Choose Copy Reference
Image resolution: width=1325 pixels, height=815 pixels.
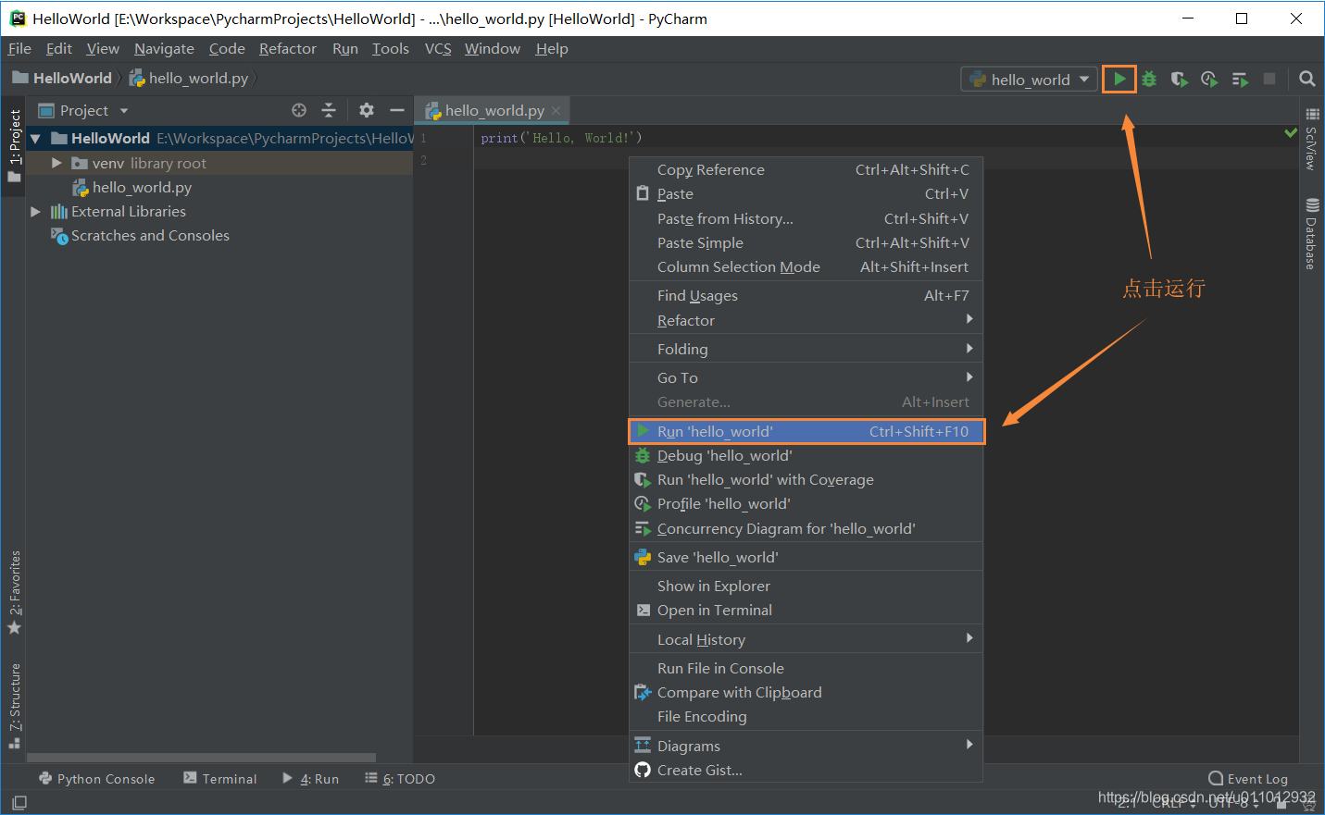tap(806, 169)
